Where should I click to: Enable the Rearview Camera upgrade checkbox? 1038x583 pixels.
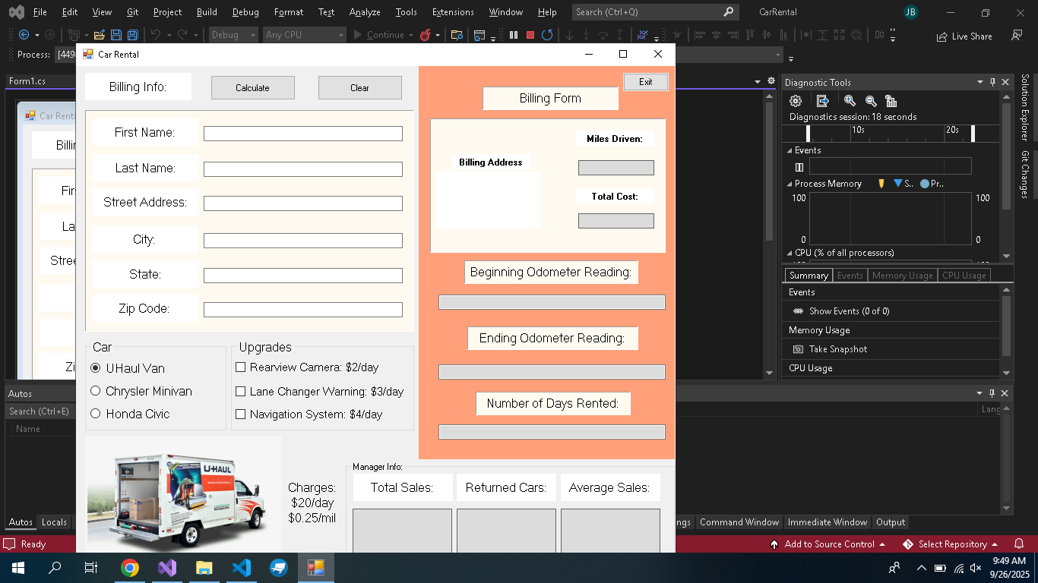coord(241,367)
